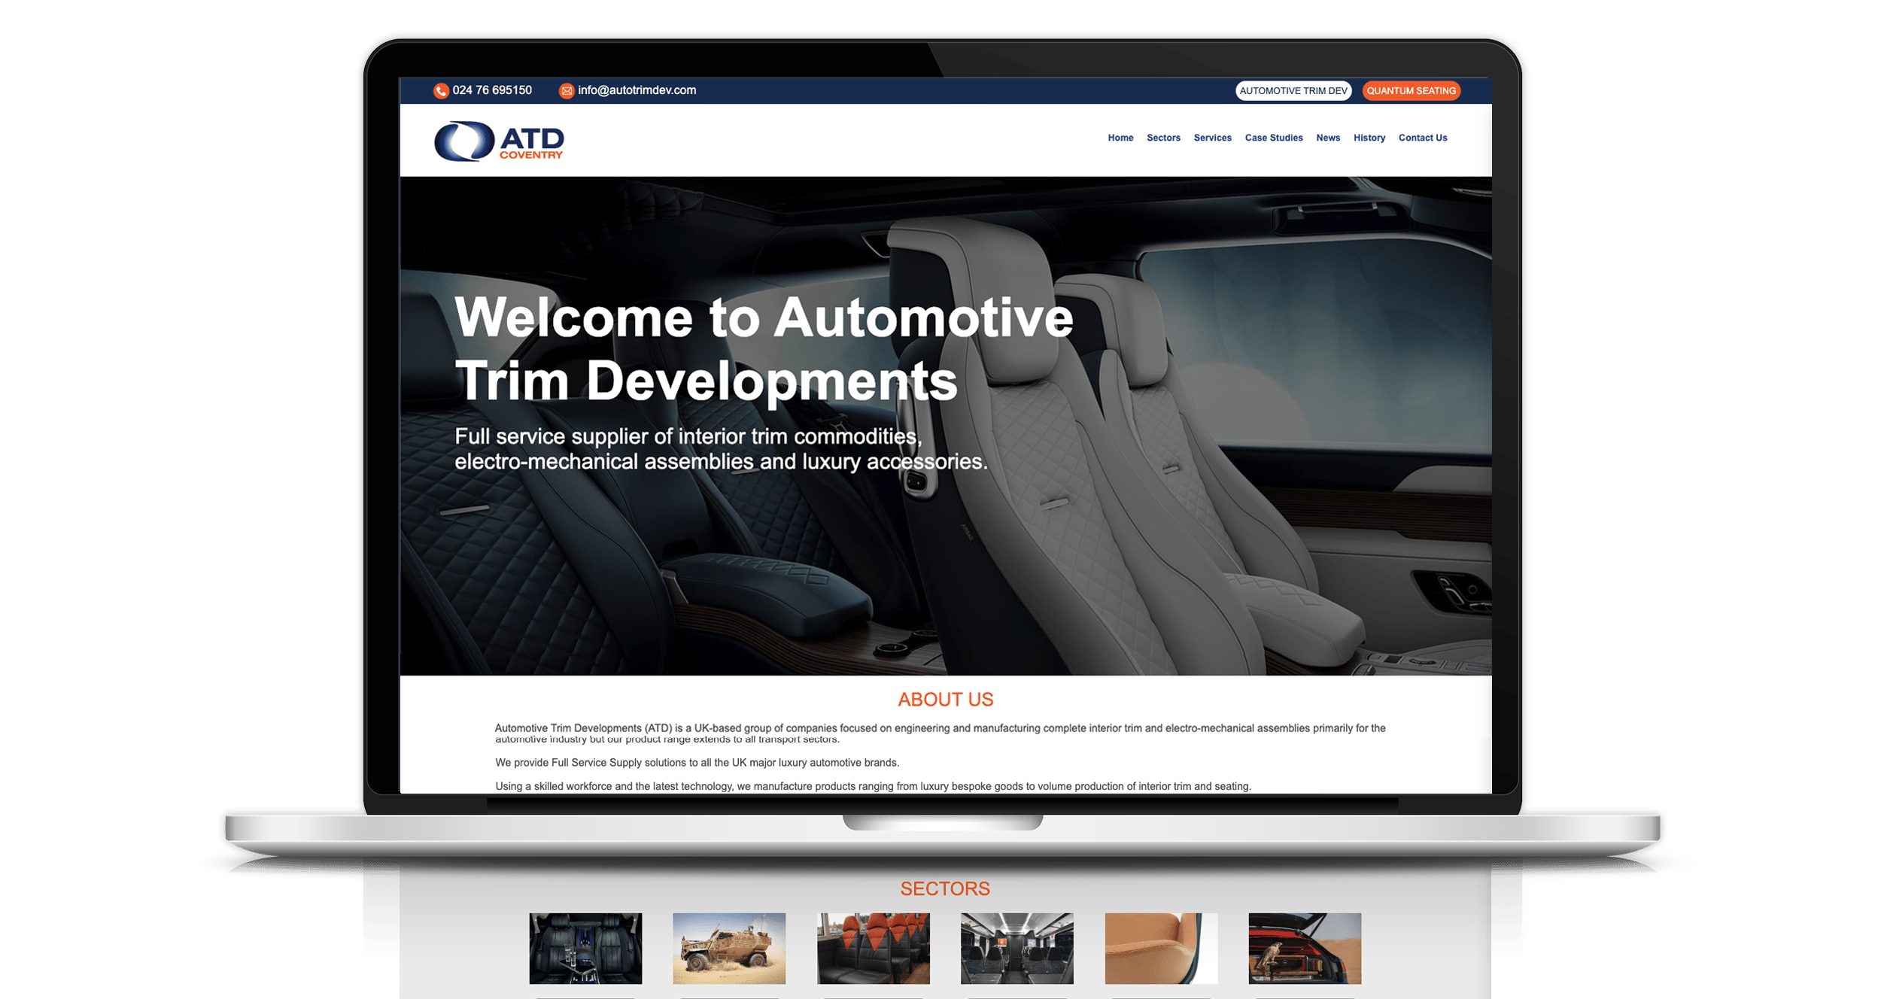Go to the Home menu item

tap(1120, 138)
